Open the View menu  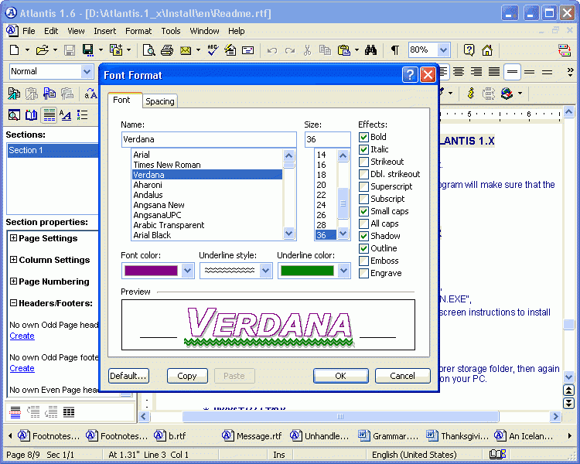tap(76, 31)
